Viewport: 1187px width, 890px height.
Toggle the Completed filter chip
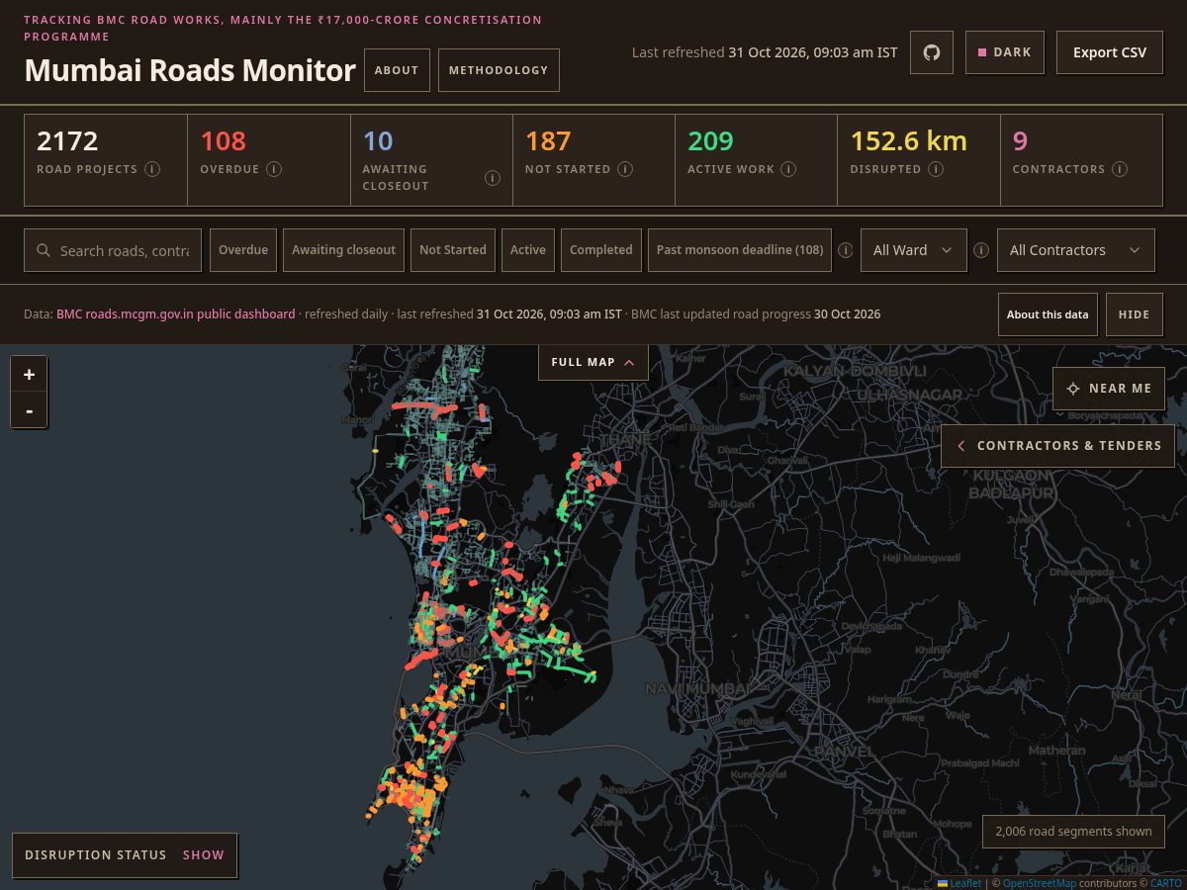(601, 250)
